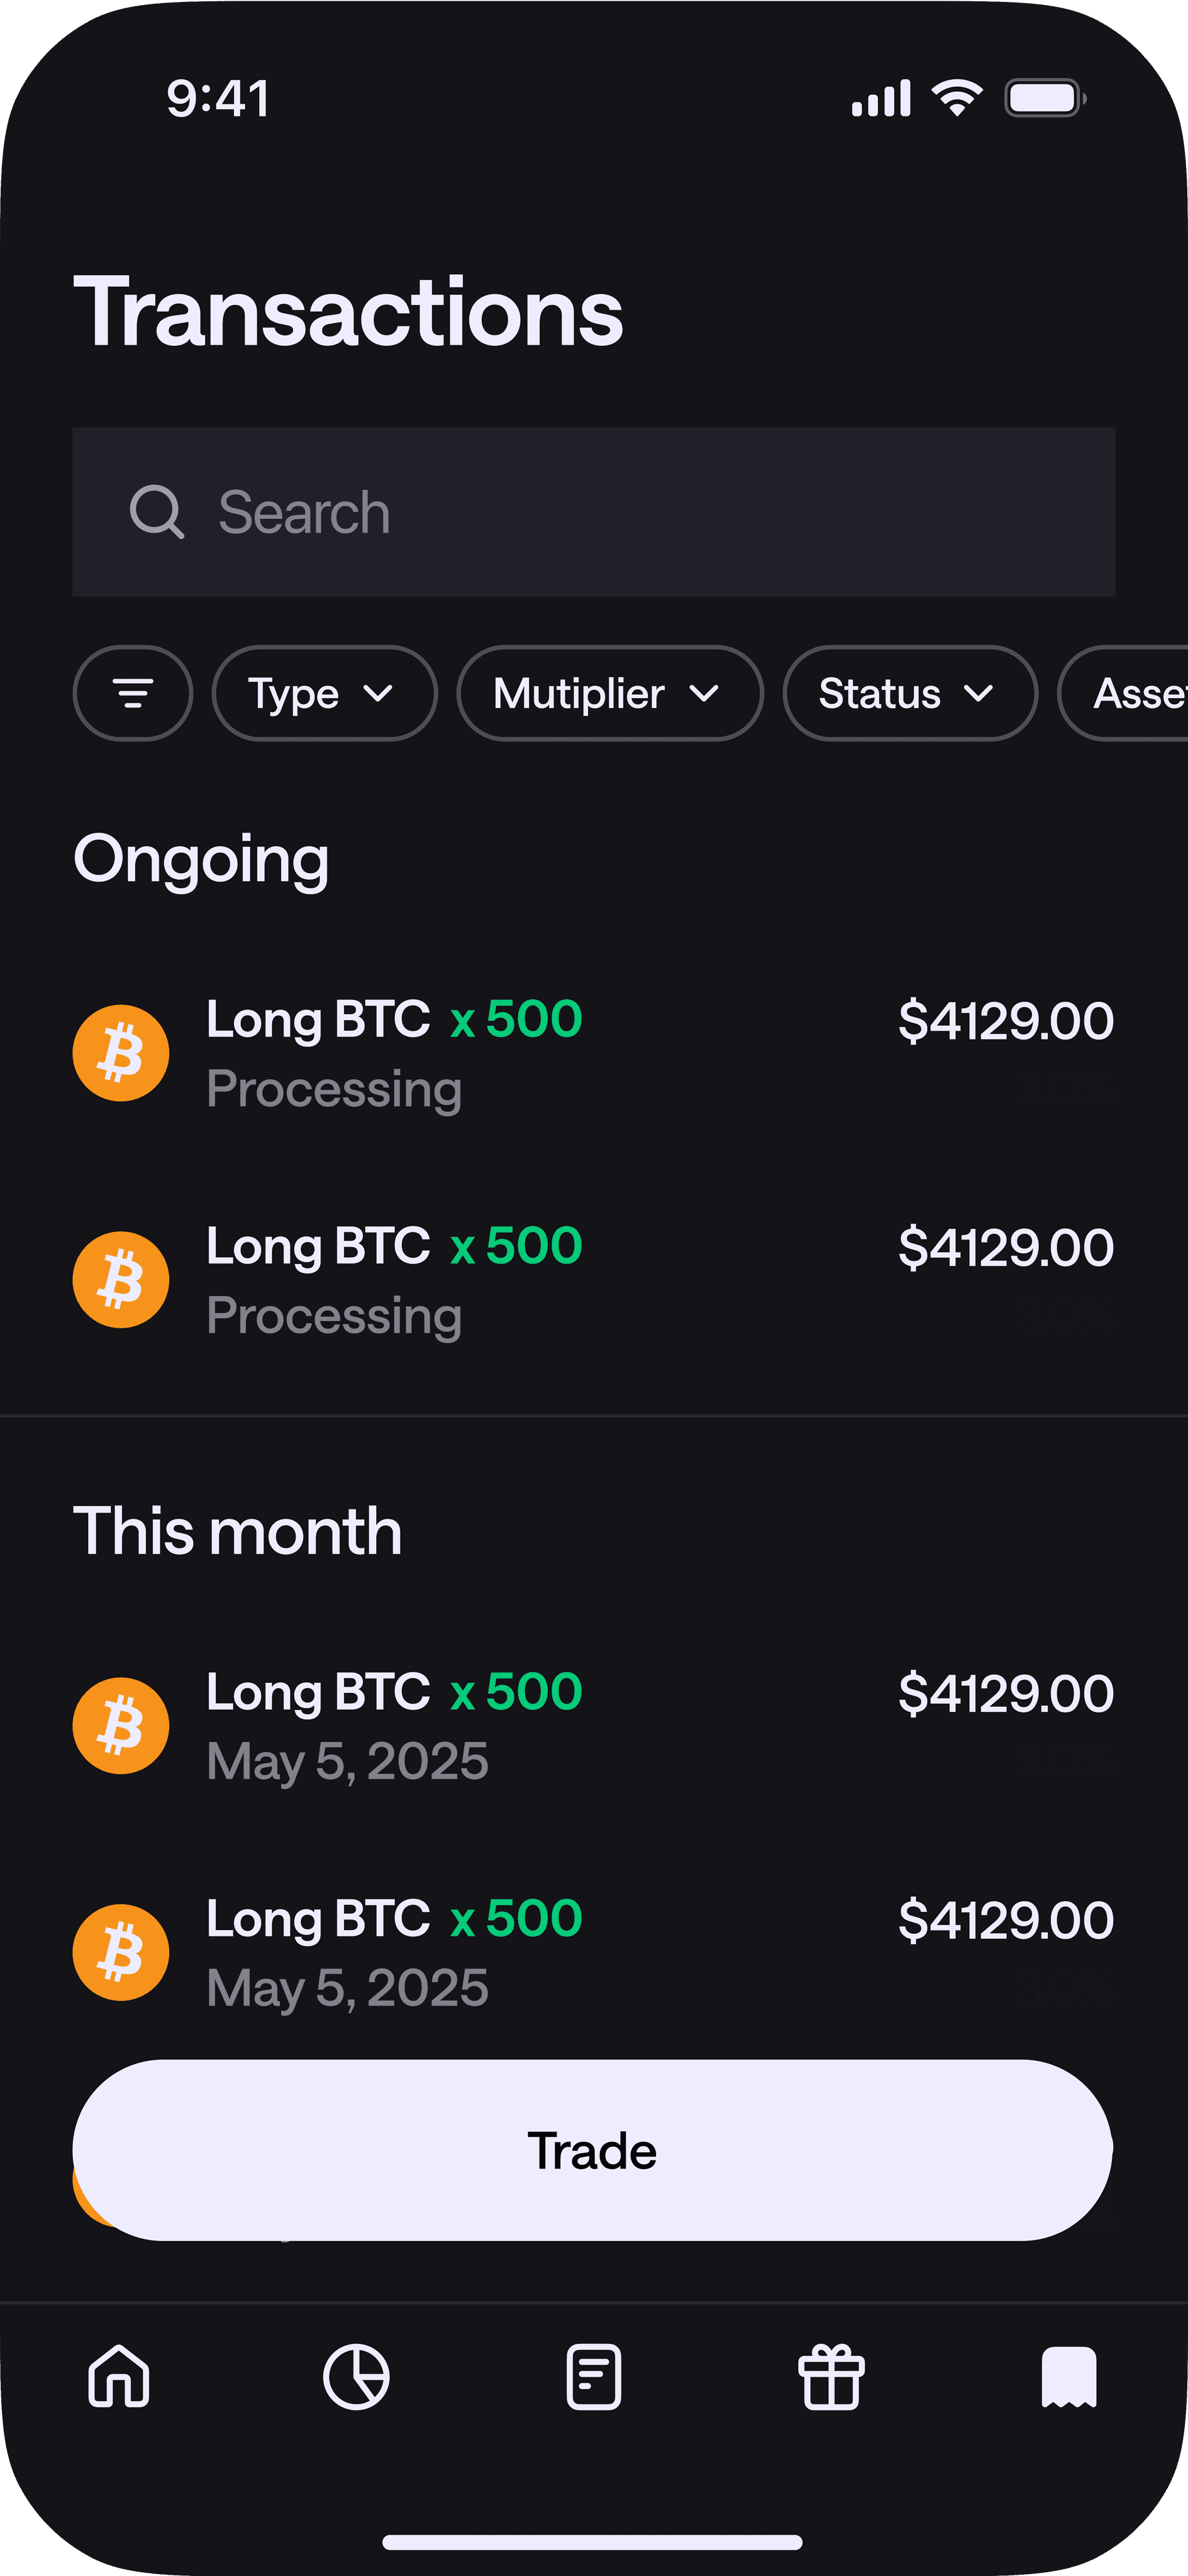Open the portfolio pie chart tab

click(356, 2376)
